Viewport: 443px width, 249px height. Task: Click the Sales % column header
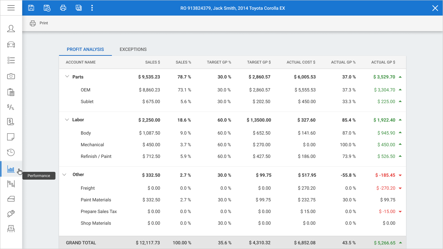tap(184, 62)
